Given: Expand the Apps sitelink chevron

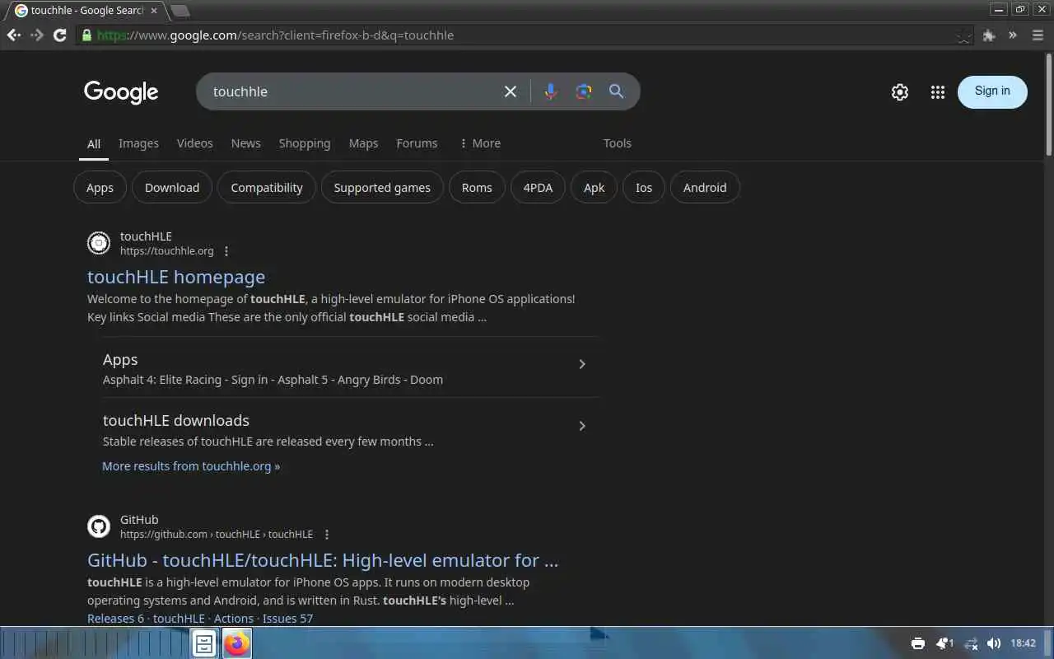Looking at the screenshot, I should click(x=582, y=364).
